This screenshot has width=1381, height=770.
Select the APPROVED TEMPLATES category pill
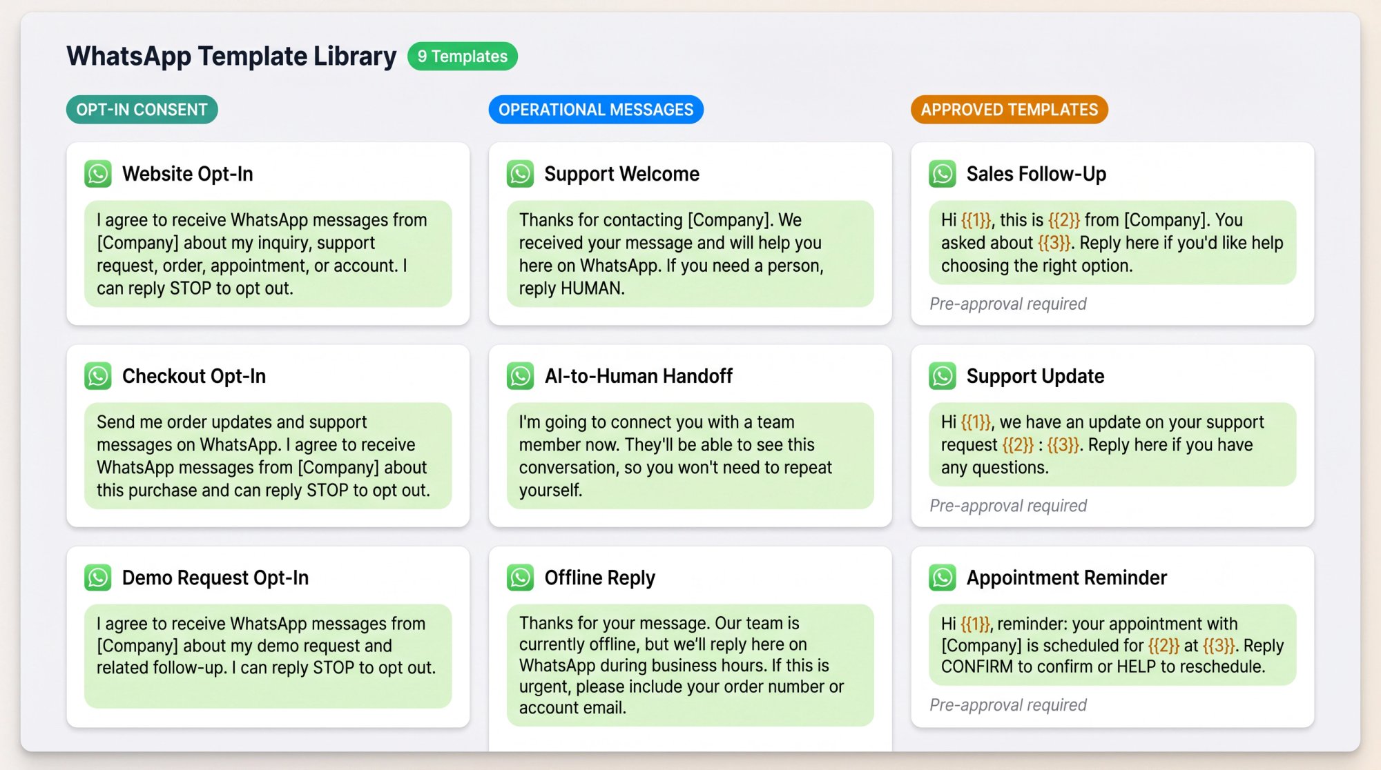[1010, 110]
